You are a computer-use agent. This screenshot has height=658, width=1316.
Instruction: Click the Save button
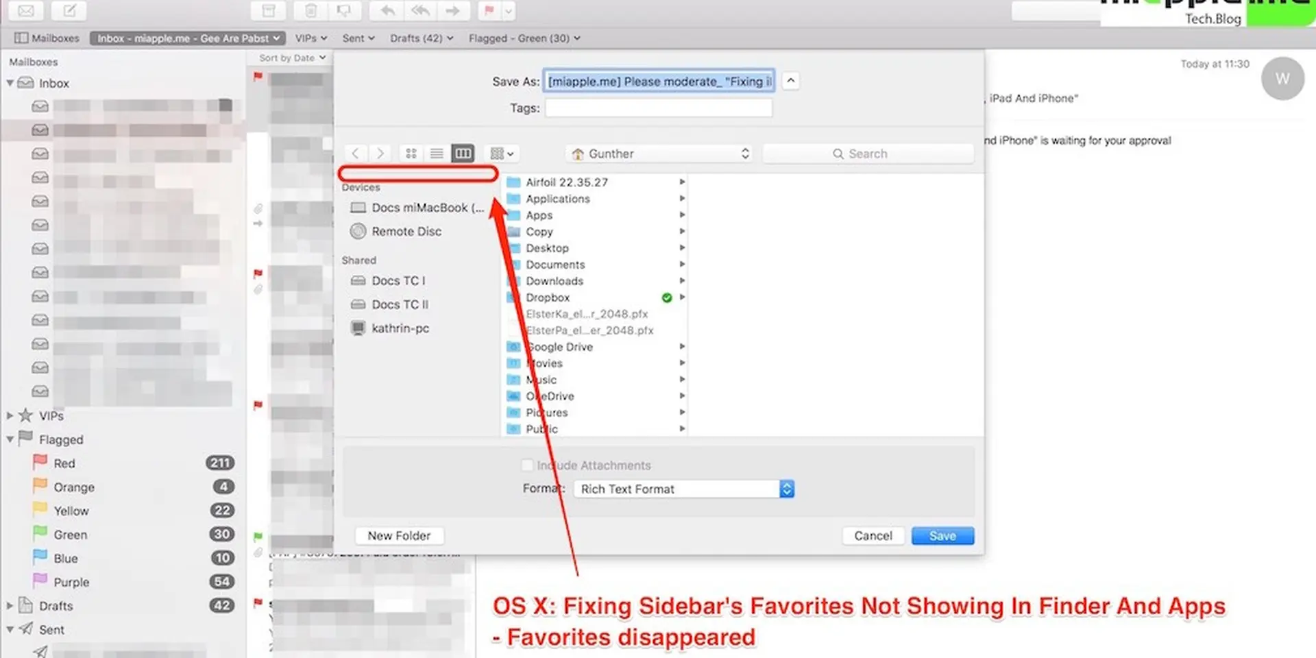tap(942, 535)
